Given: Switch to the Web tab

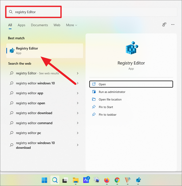Looking at the screenshot, I should pyautogui.click(x=57, y=25).
